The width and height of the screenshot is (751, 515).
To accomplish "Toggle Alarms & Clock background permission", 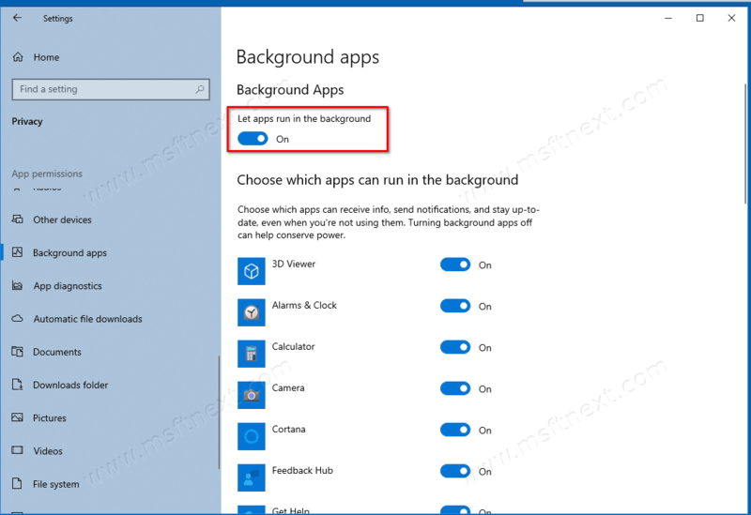I will (455, 306).
